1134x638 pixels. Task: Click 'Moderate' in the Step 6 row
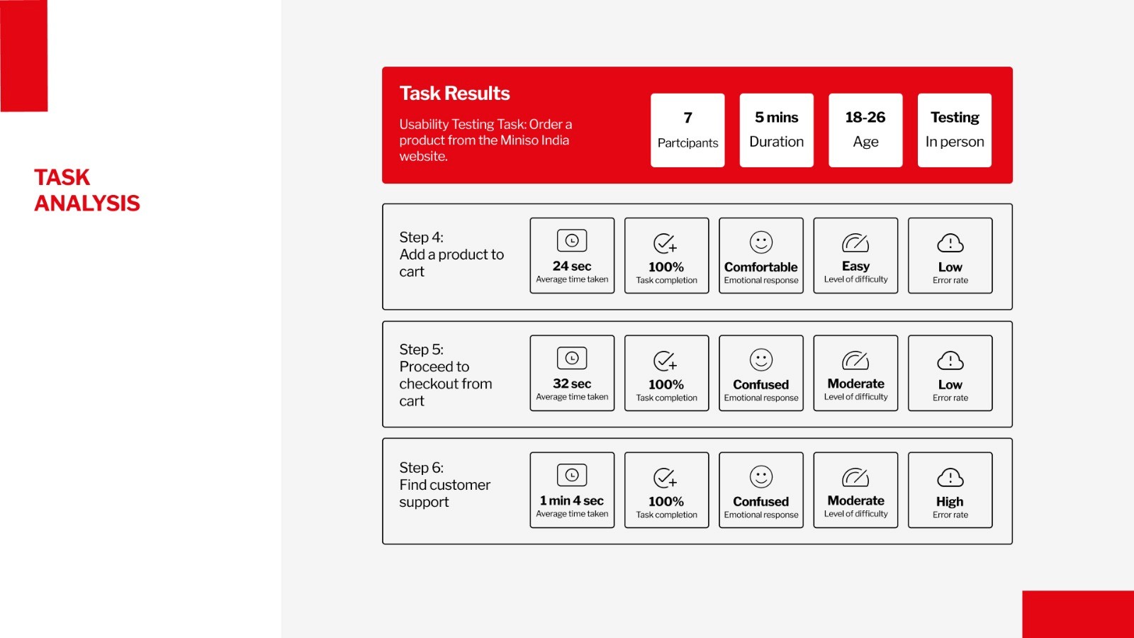pos(856,500)
